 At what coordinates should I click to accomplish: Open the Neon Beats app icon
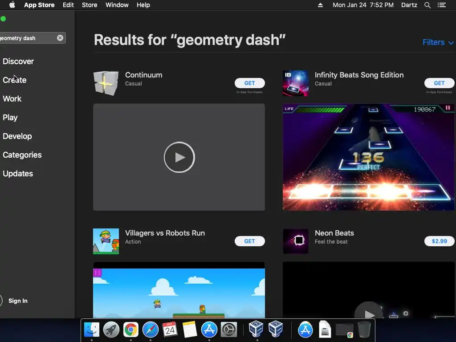point(296,241)
